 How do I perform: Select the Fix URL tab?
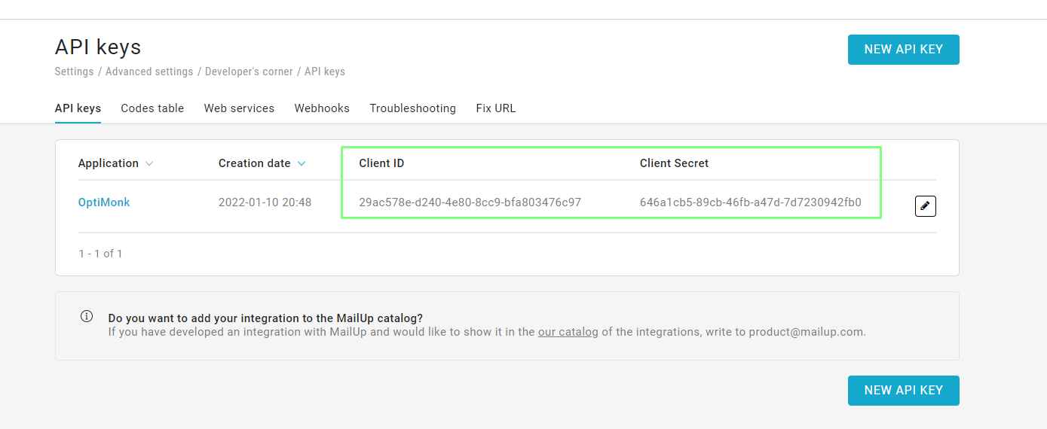496,108
